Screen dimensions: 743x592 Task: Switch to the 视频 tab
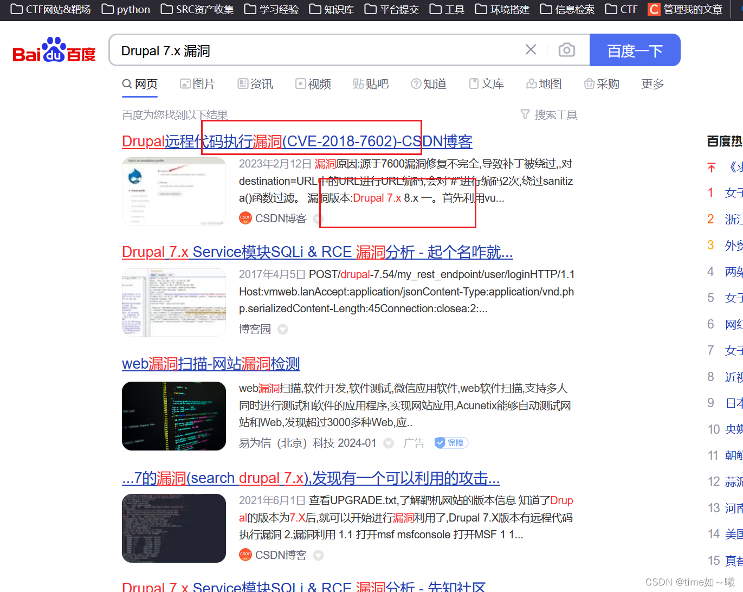[313, 84]
